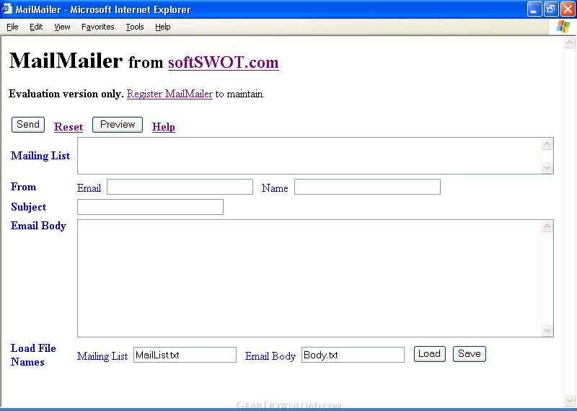Click the Send button
Image resolution: width=577 pixels, height=411 pixels.
tap(28, 124)
